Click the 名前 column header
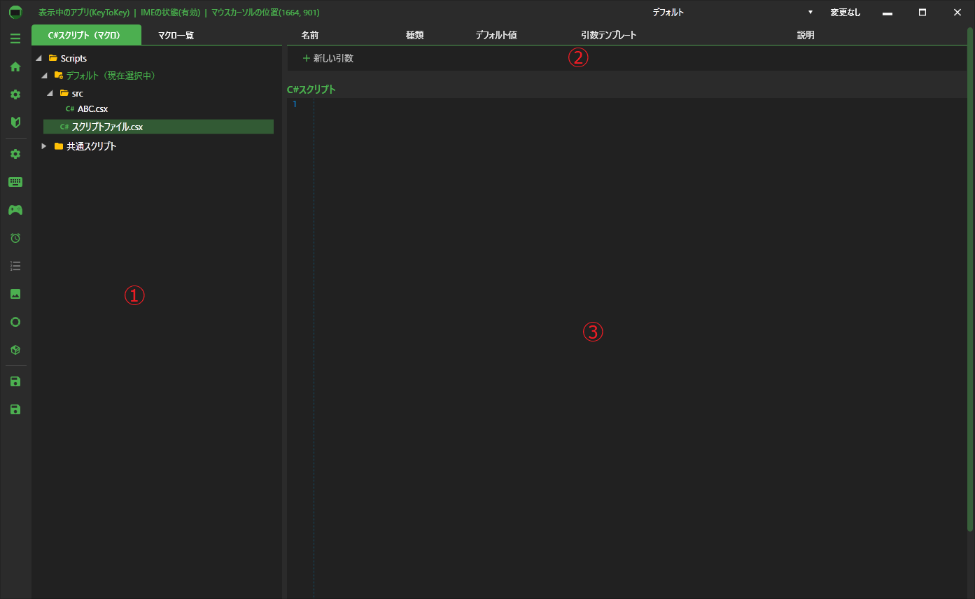The image size is (975, 599). 310,35
